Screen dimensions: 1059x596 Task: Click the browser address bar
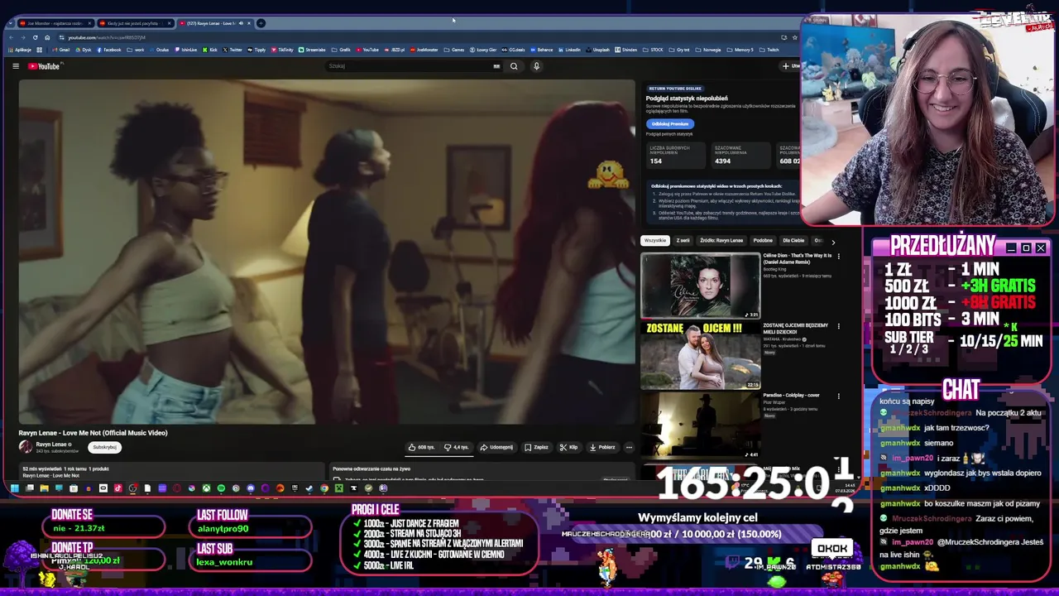pos(414,37)
